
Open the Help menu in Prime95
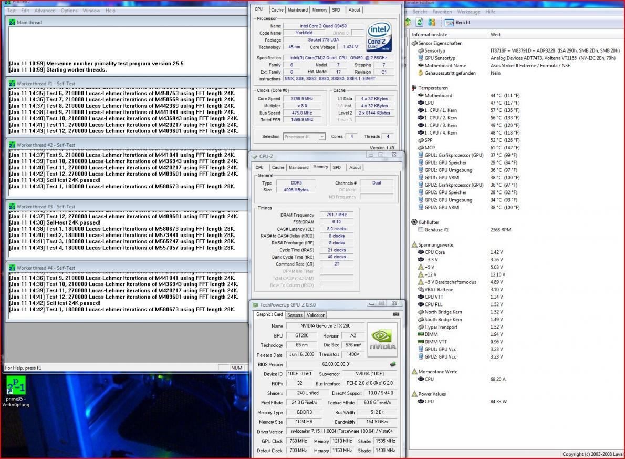click(x=110, y=11)
